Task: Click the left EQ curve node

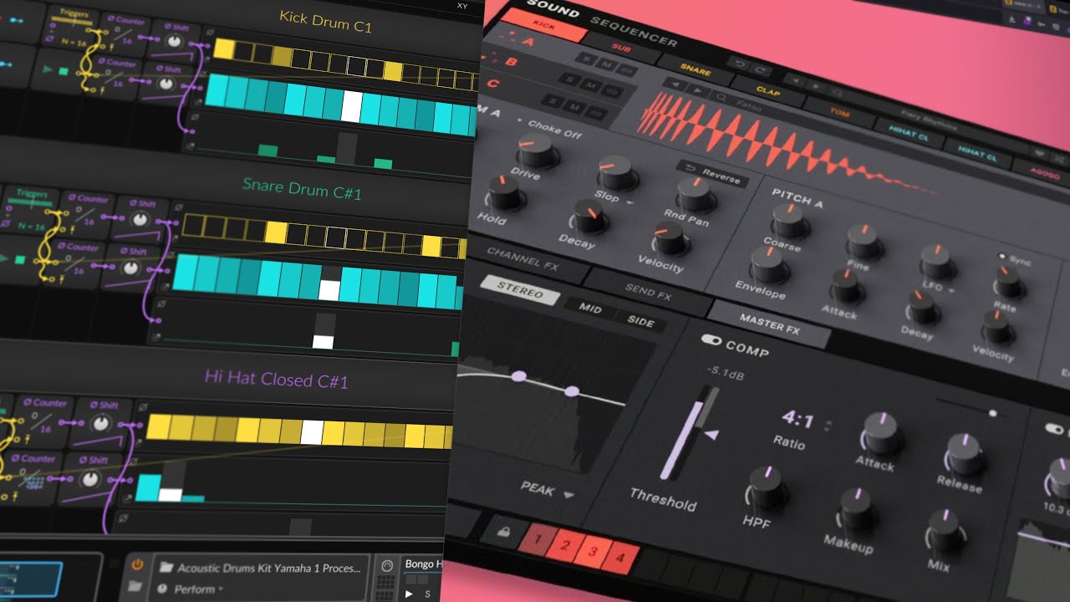Action: click(519, 377)
